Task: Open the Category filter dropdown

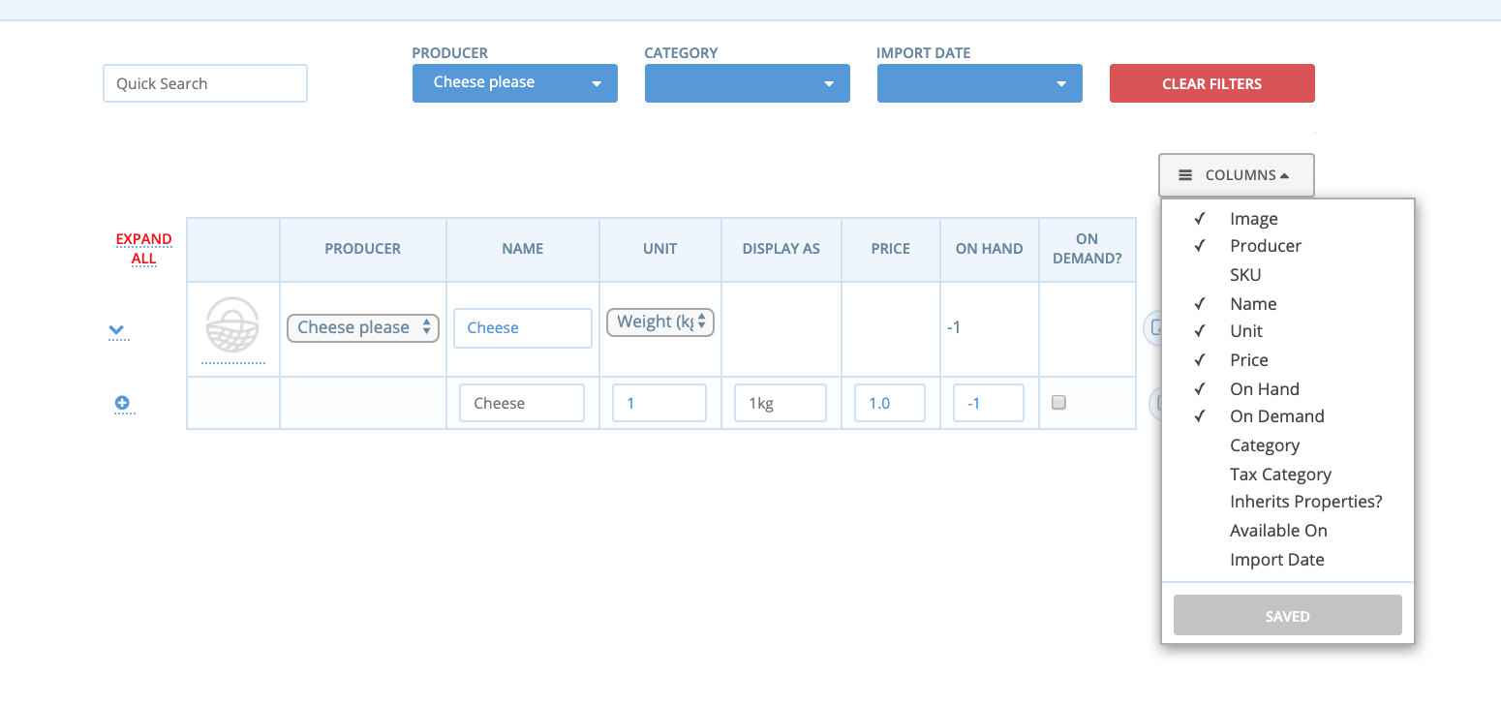Action: [748, 83]
